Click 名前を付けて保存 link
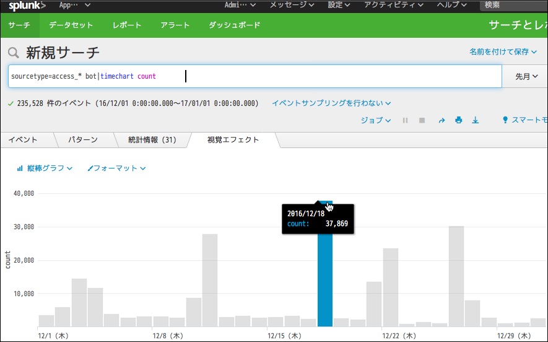Image resolution: width=548 pixels, height=342 pixels. pyautogui.click(x=503, y=52)
